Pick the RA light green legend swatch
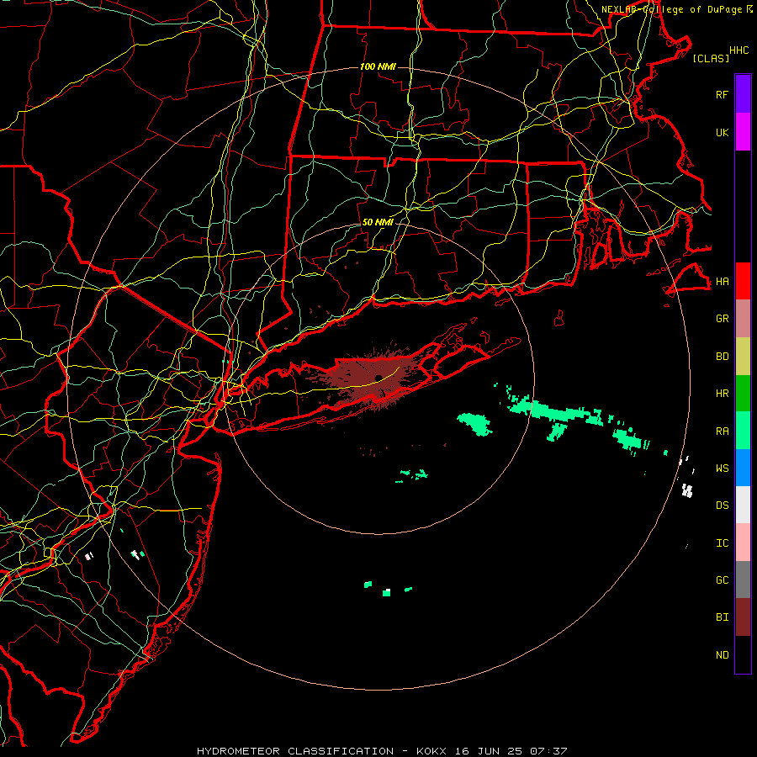Screen dimensions: 757x757 tap(743, 431)
